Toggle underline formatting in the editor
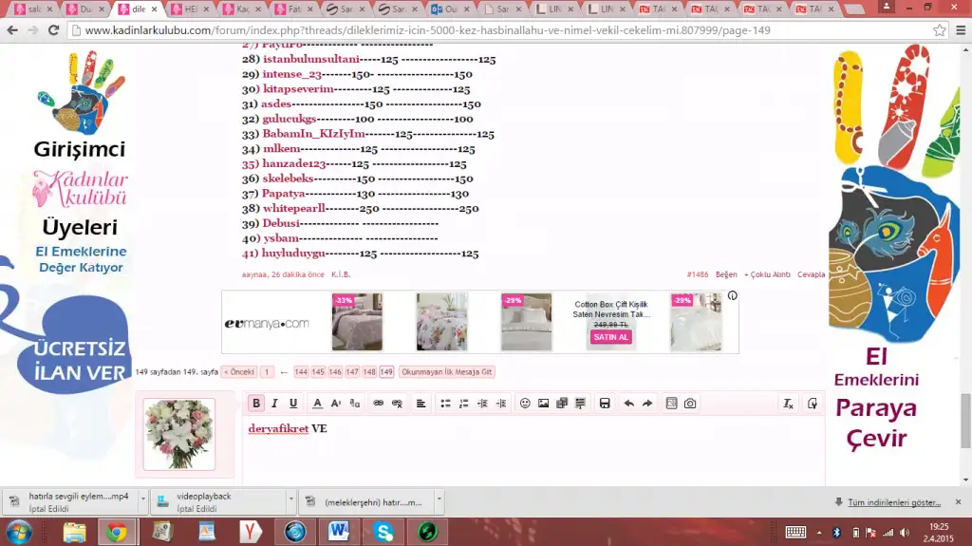972x546 pixels. point(293,404)
